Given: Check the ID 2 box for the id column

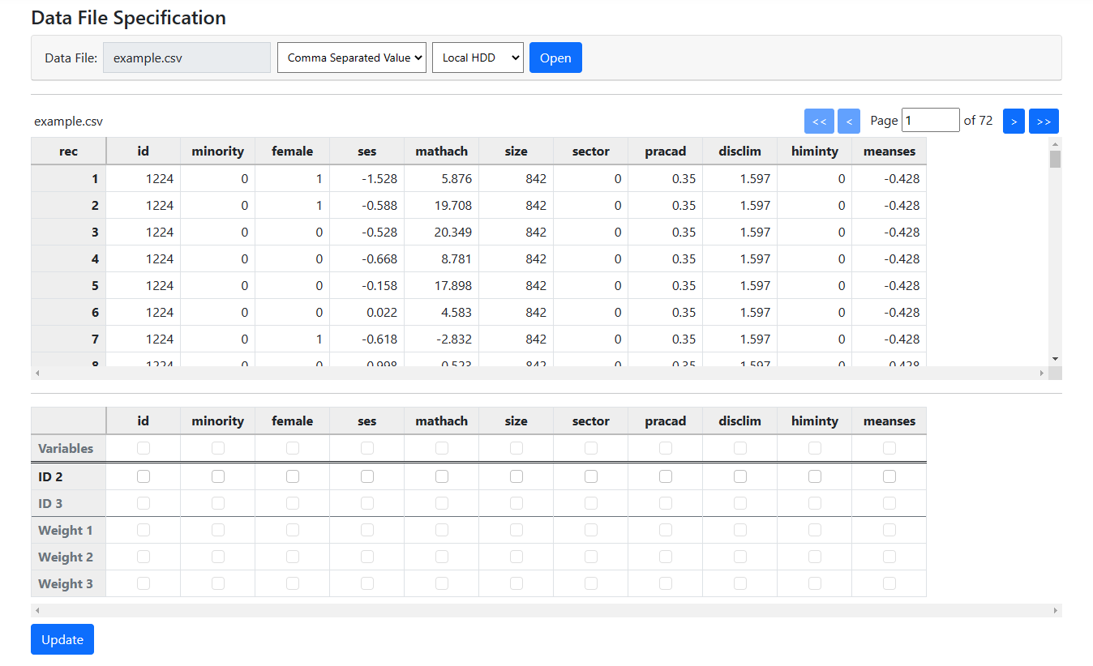Looking at the screenshot, I should pos(144,476).
